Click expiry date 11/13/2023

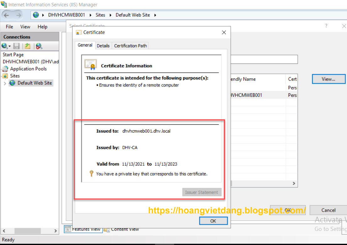point(166,164)
